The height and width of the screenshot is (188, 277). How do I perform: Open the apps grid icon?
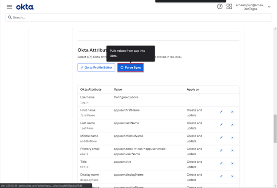click(229, 7)
